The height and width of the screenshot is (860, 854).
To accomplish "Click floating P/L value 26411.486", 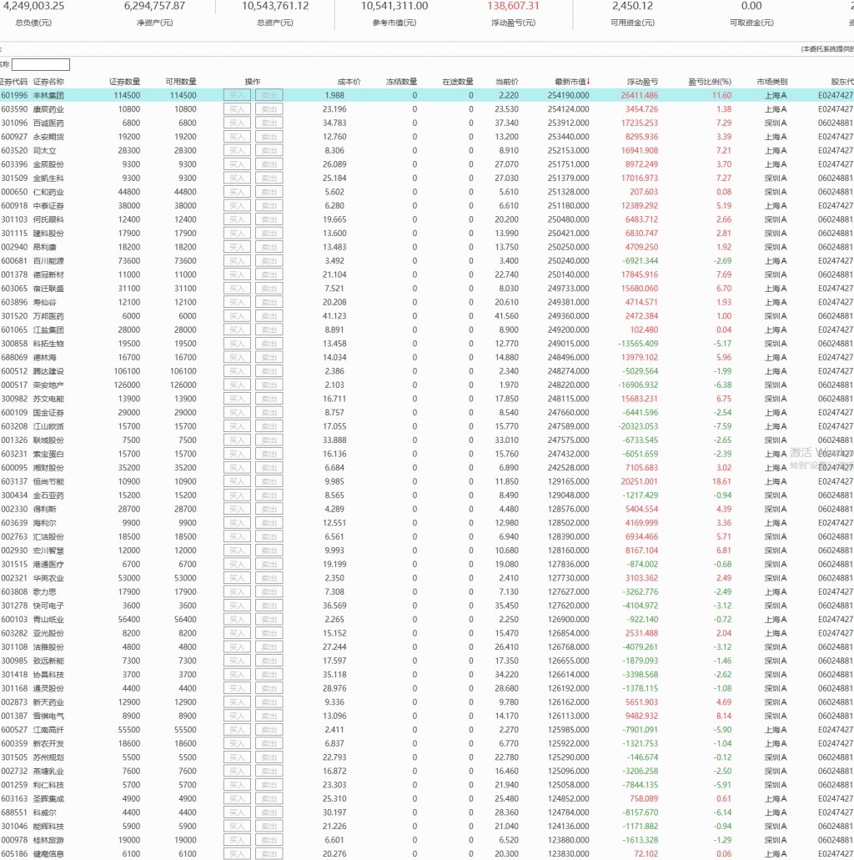I will click(x=640, y=95).
